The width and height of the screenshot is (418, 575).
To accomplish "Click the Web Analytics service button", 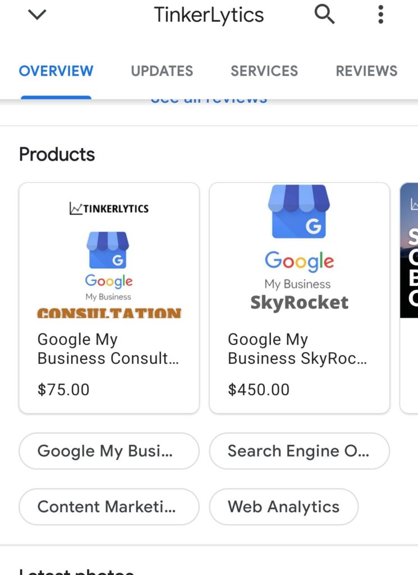I will 283,506.
